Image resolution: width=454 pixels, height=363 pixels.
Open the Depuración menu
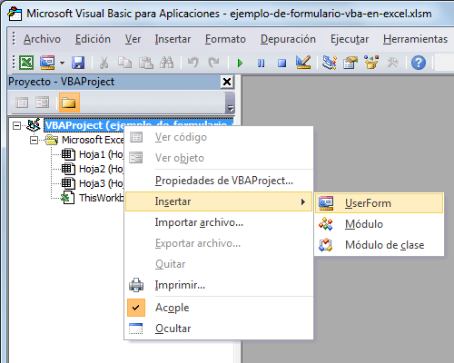tap(288, 39)
